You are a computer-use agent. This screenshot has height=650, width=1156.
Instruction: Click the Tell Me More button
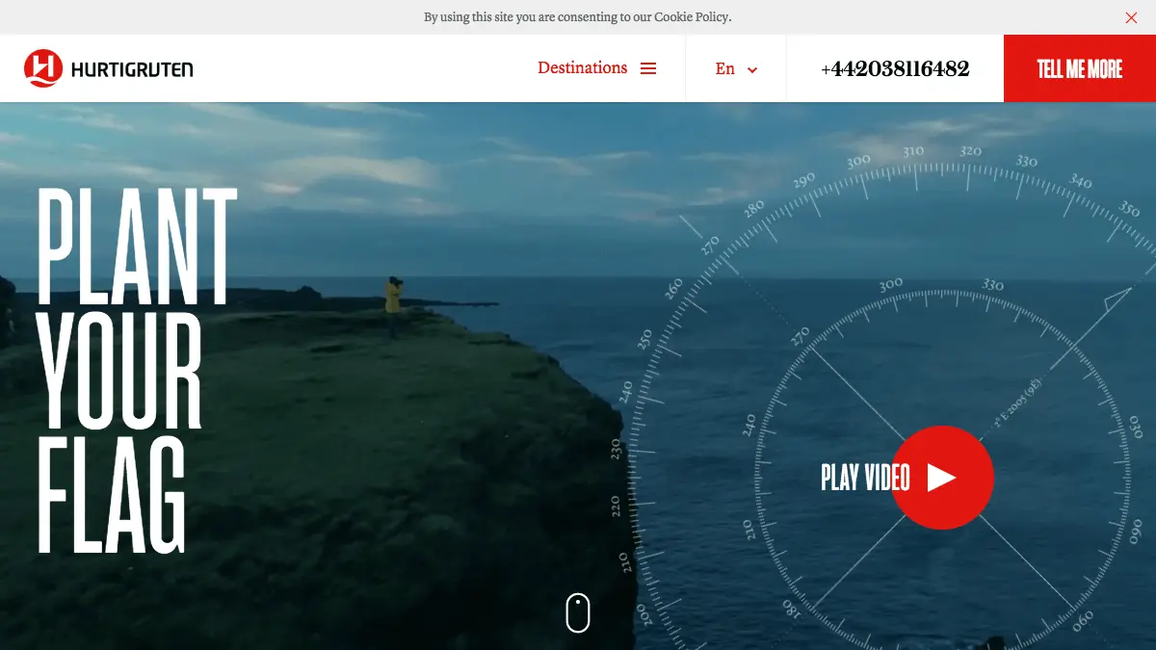1080,68
